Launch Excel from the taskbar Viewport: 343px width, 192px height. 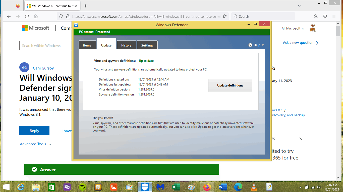pos(176,187)
